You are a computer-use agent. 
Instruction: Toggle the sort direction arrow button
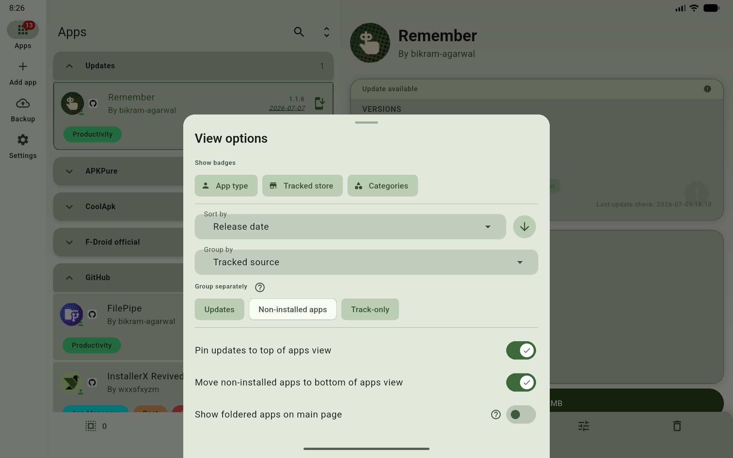coord(525,227)
